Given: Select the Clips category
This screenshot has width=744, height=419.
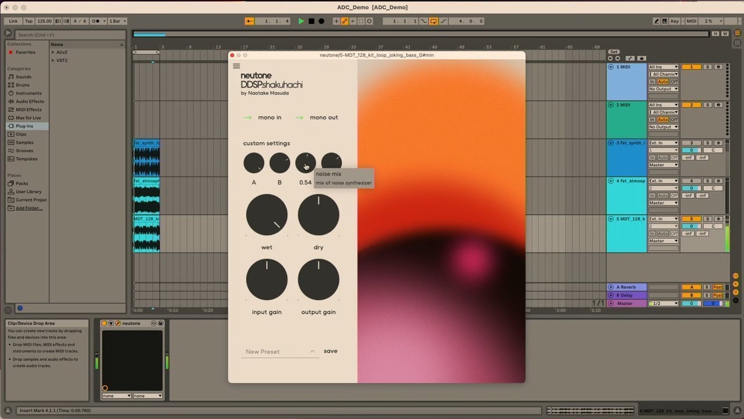Looking at the screenshot, I should 22,134.
